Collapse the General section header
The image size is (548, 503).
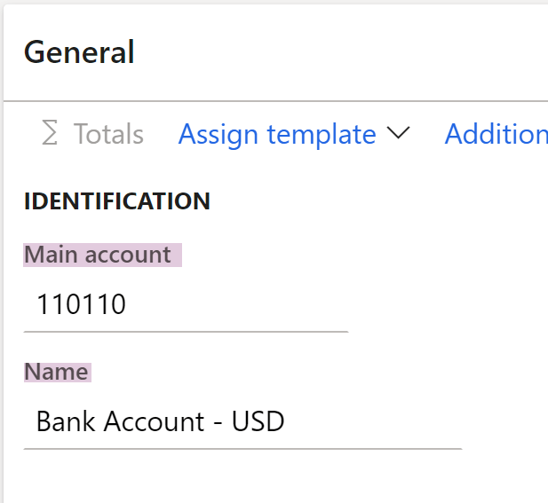(x=79, y=52)
